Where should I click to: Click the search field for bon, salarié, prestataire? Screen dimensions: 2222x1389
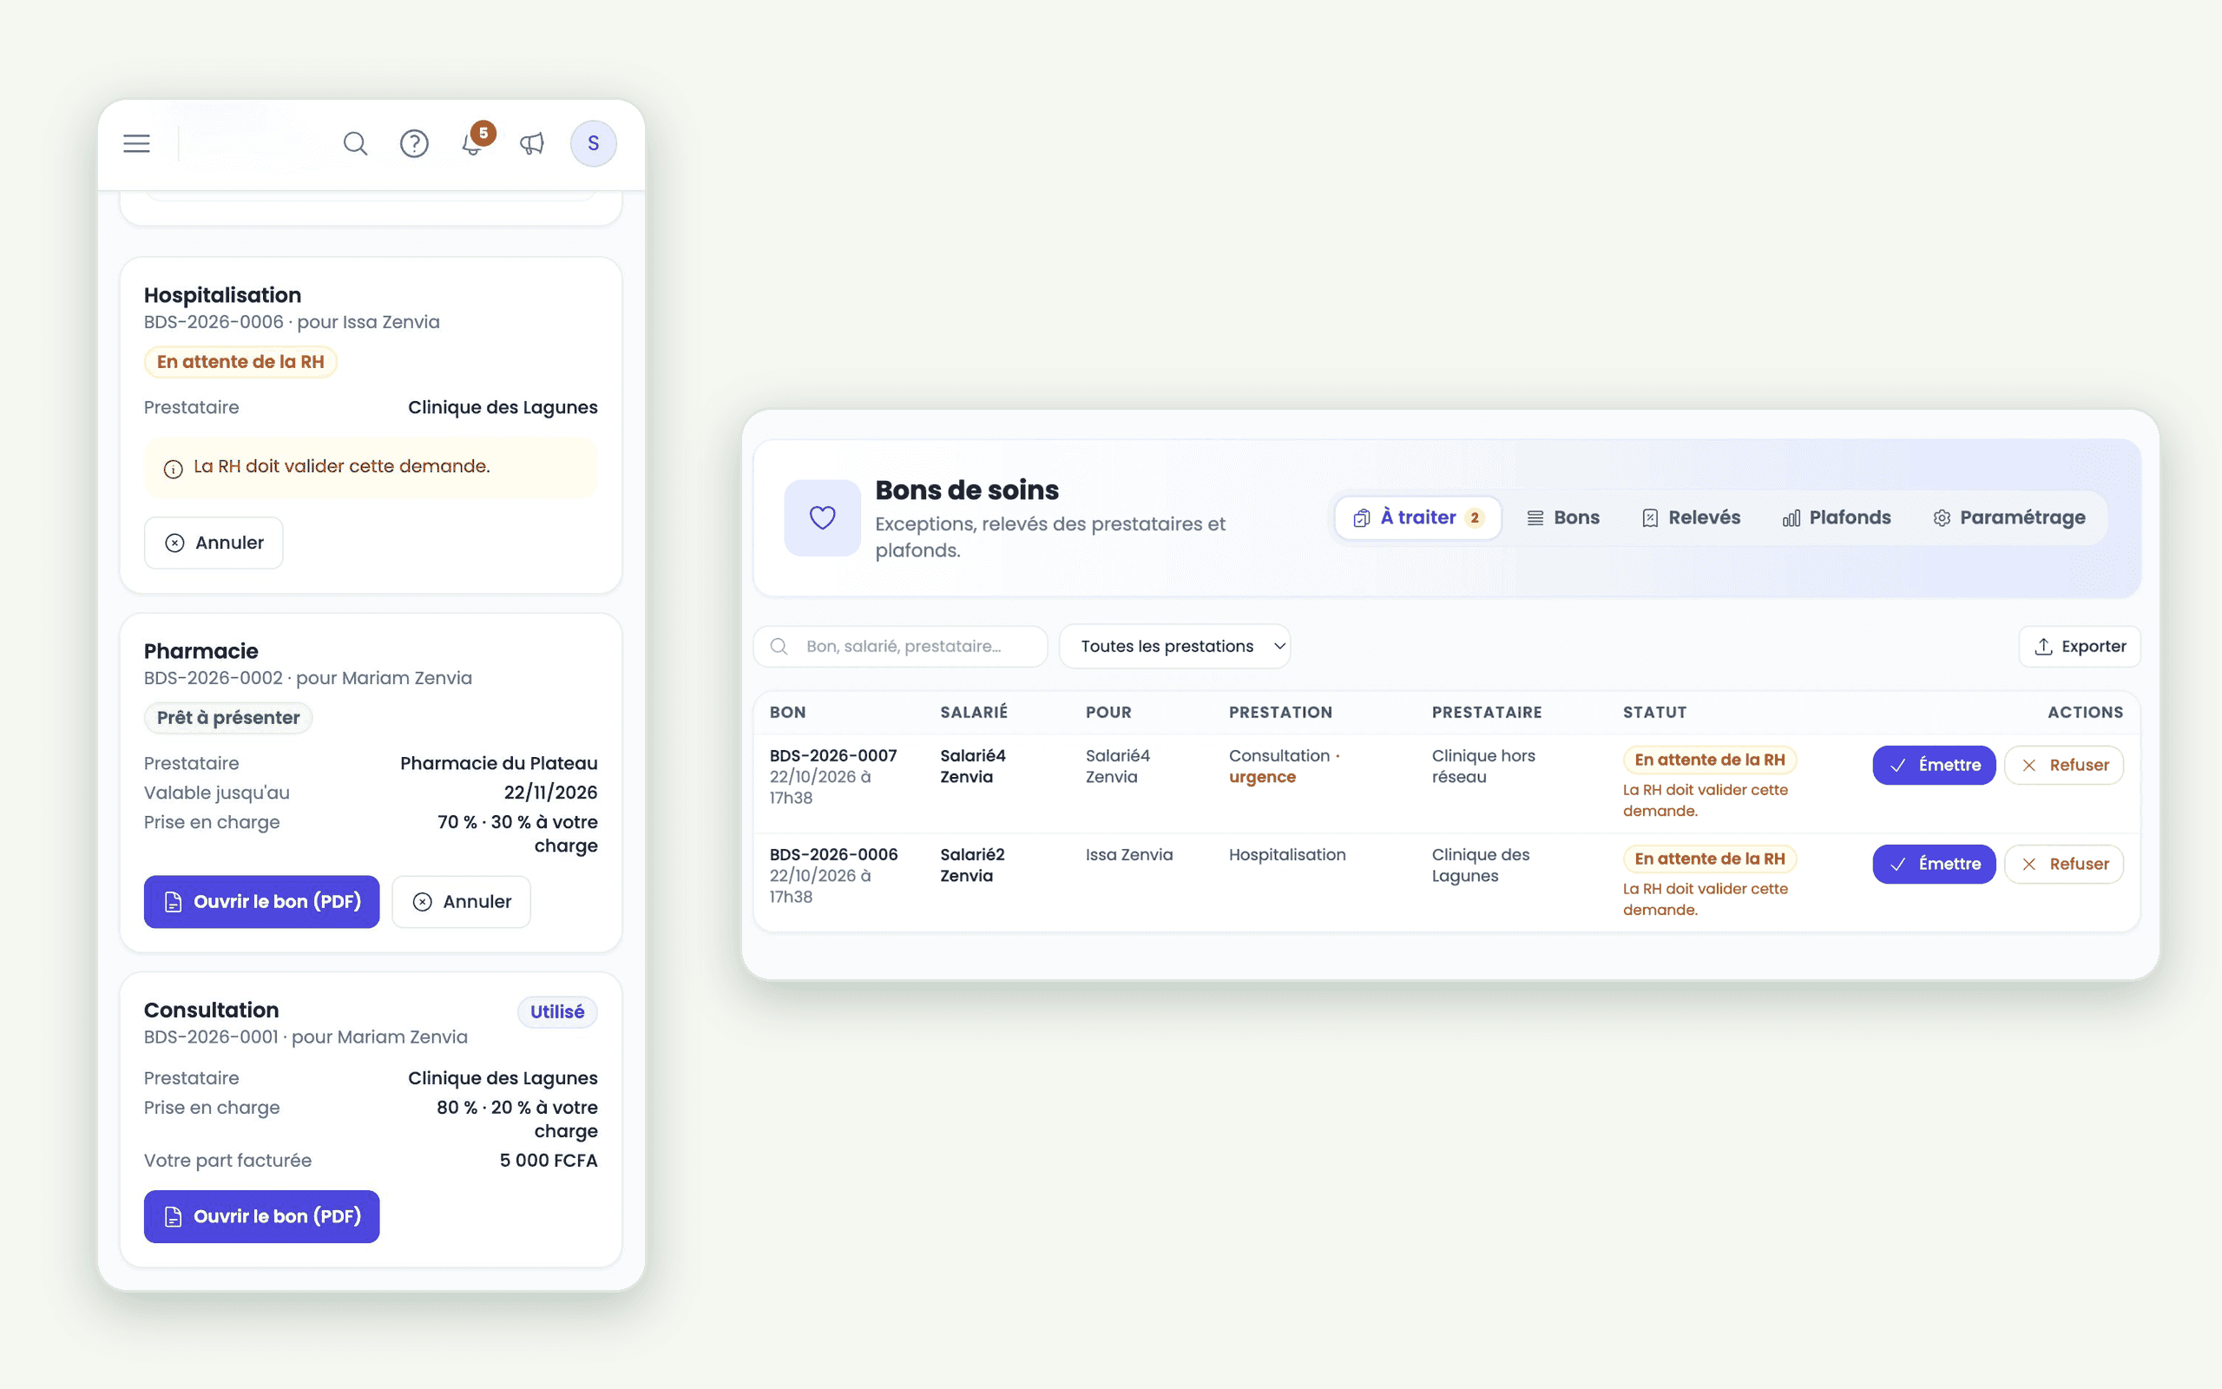(901, 647)
